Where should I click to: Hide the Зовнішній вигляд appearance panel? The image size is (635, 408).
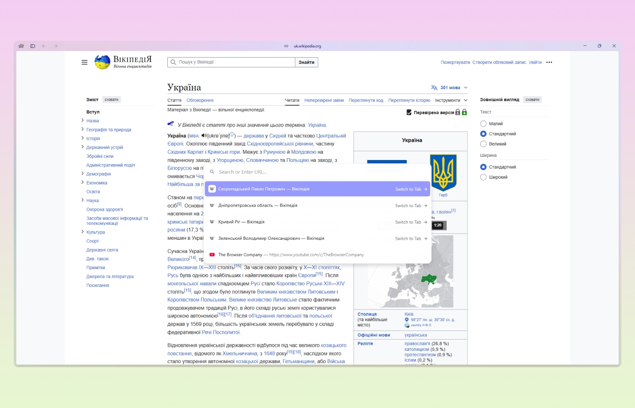pyautogui.click(x=532, y=100)
